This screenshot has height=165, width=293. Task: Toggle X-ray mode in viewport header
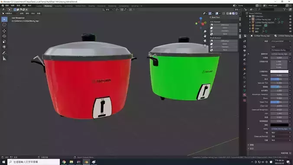224,13
